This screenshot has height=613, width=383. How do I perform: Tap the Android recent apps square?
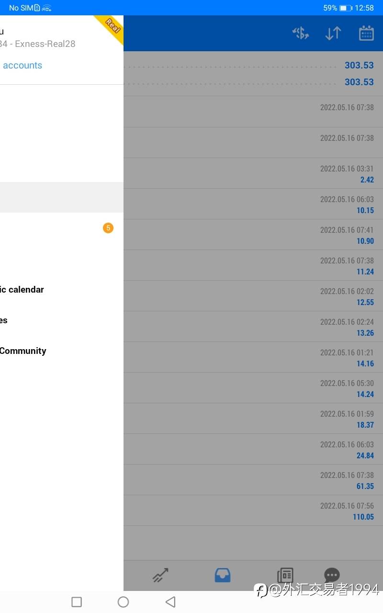(x=77, y=602)
